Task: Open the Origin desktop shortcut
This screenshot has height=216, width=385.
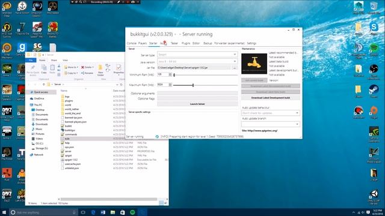Action: [374, 112]
